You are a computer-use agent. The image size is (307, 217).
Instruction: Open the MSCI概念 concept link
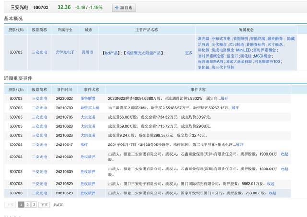262,56
